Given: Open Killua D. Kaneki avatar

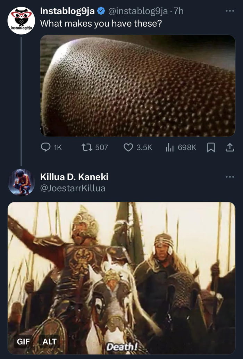Looking at the screenshot, I should (x=21, y=182).
